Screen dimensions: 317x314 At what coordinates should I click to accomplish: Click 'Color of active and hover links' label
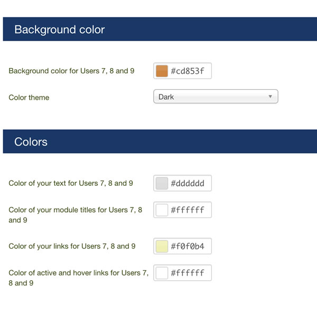(78, 278)
